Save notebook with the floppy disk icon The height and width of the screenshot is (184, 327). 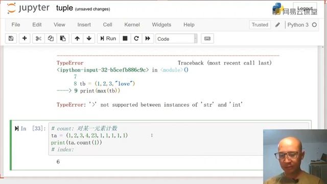click(11, 38)
